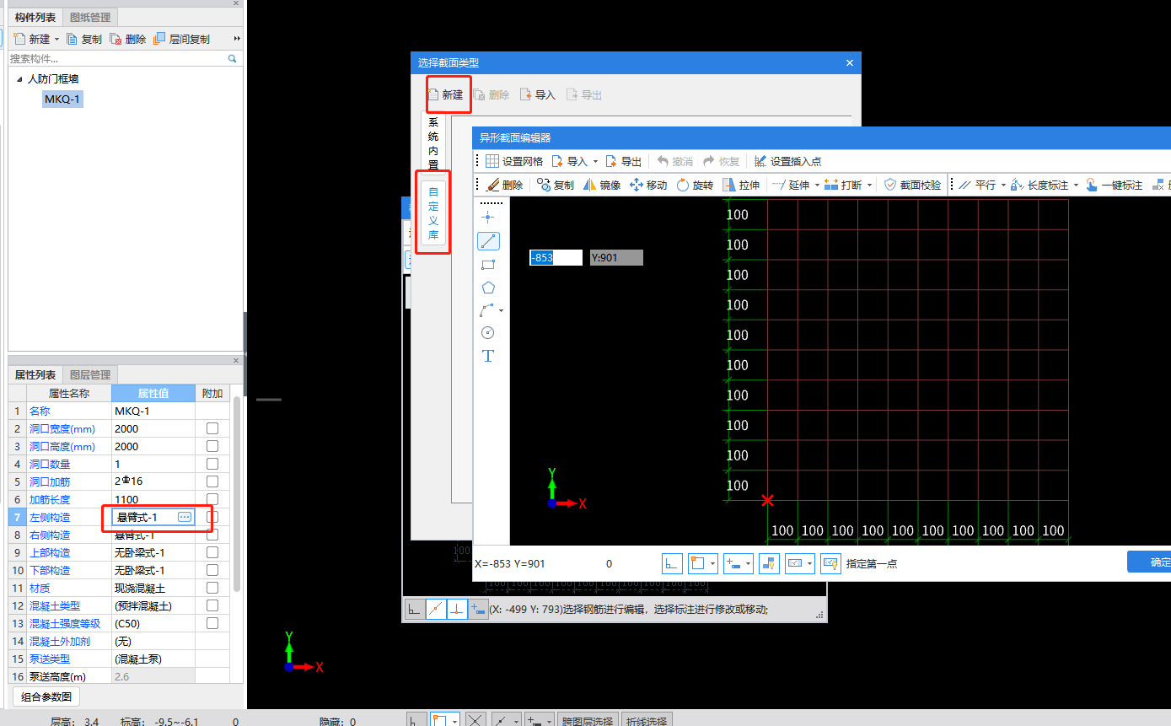Screen dimensions: 1171x726
Task: Click the Y:901 coordinate field
Action: tap(616, 258)
